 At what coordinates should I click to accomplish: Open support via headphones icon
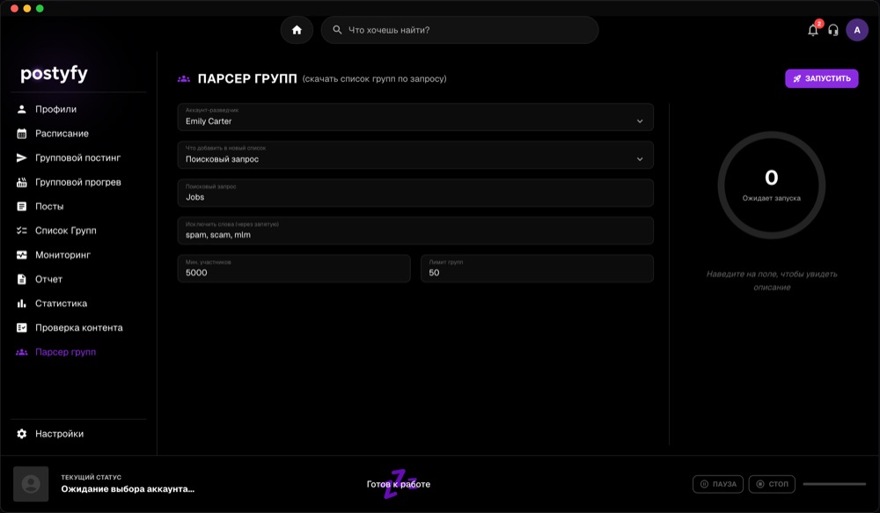tap(833, 30)
